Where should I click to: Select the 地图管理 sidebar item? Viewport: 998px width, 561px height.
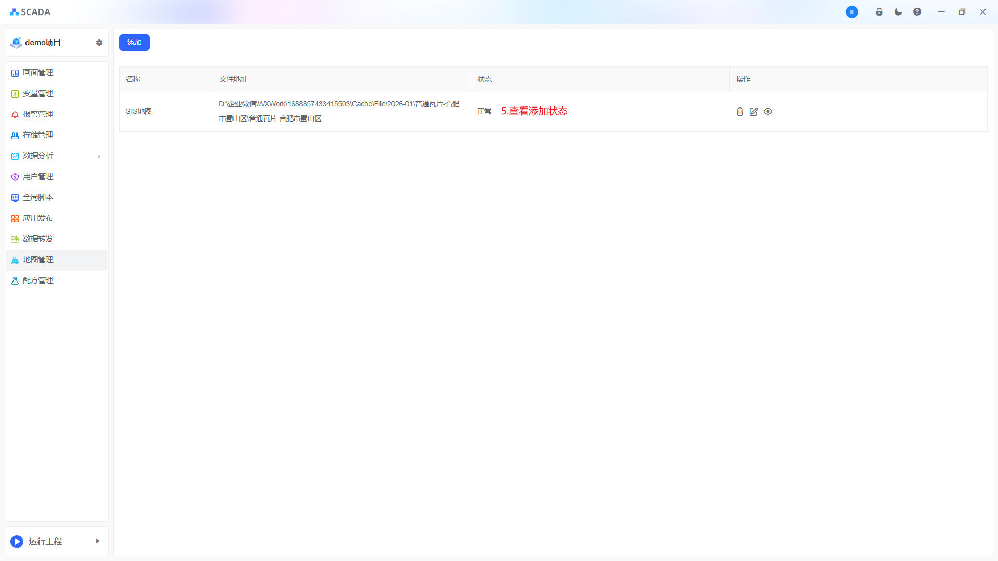[38, 260]
